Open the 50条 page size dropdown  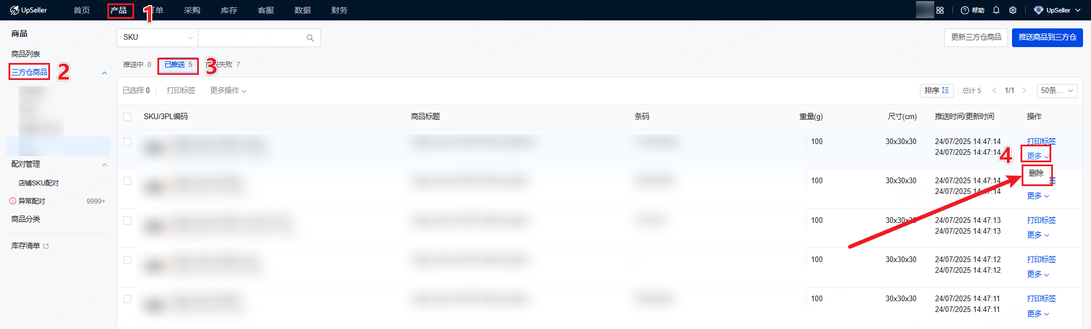coord(1056,91)
